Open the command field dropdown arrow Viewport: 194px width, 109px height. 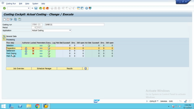click(28, 8)
